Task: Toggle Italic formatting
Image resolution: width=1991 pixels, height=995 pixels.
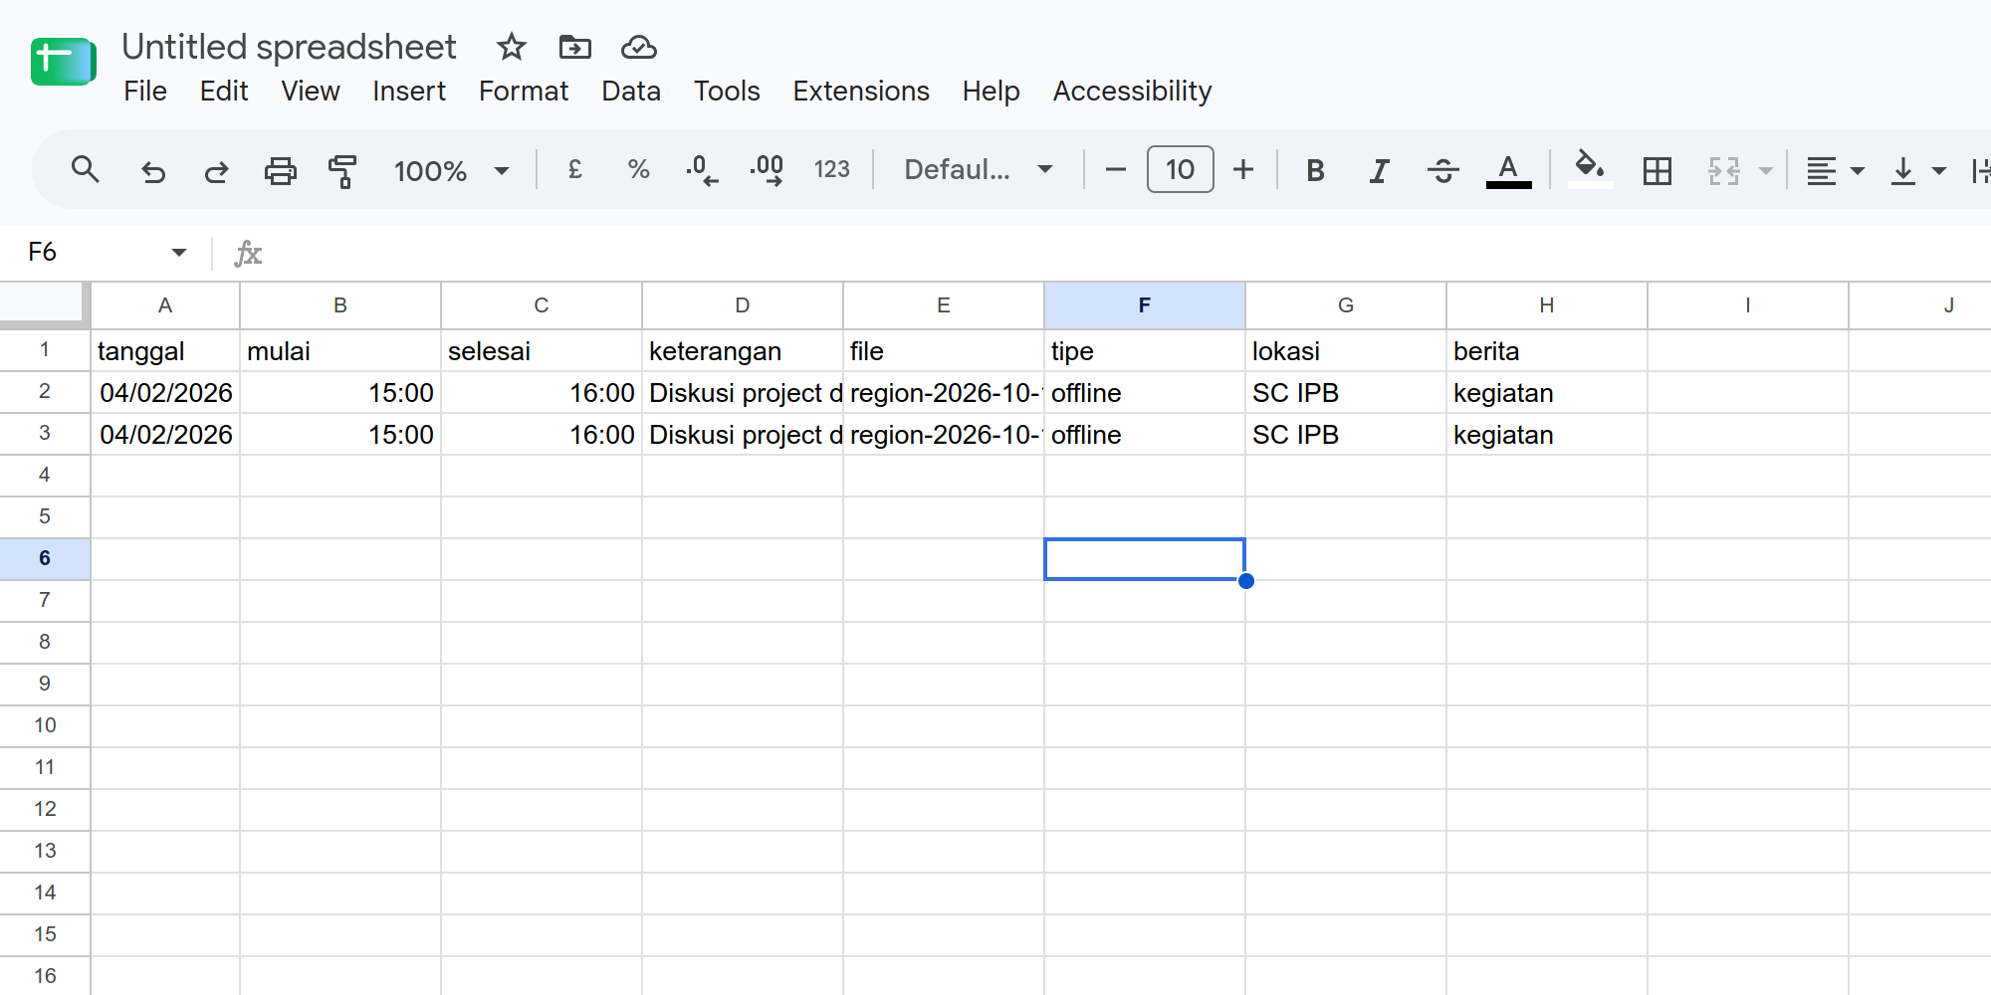Action: [1379, 171]
